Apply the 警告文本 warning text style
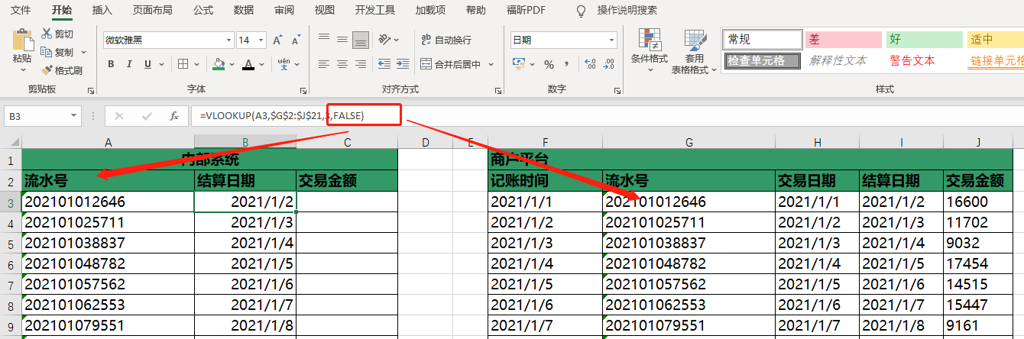Image resolution: width=1024 pixels, height=339 pixels. (925, 60)
